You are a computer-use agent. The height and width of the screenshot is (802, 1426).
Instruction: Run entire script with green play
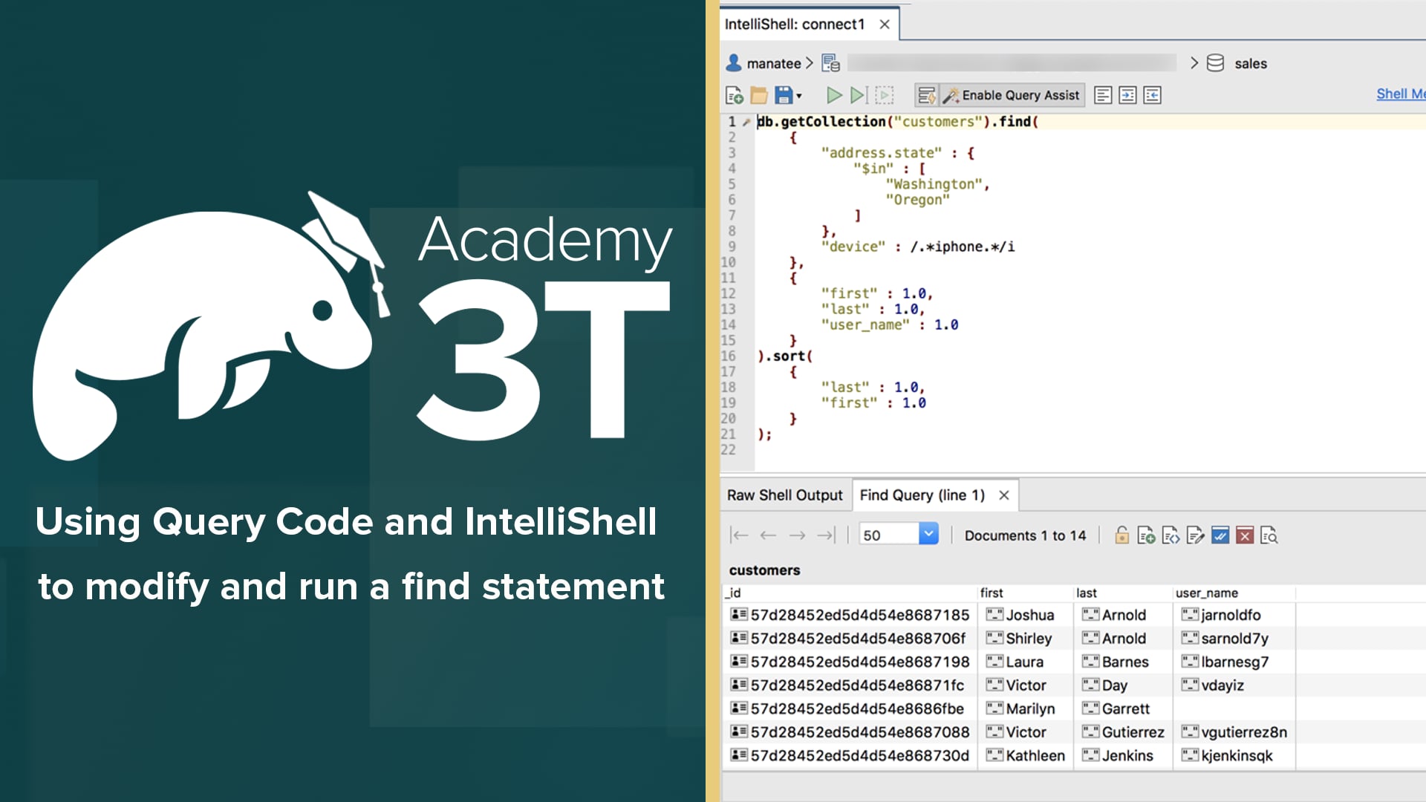click(834, 95)
